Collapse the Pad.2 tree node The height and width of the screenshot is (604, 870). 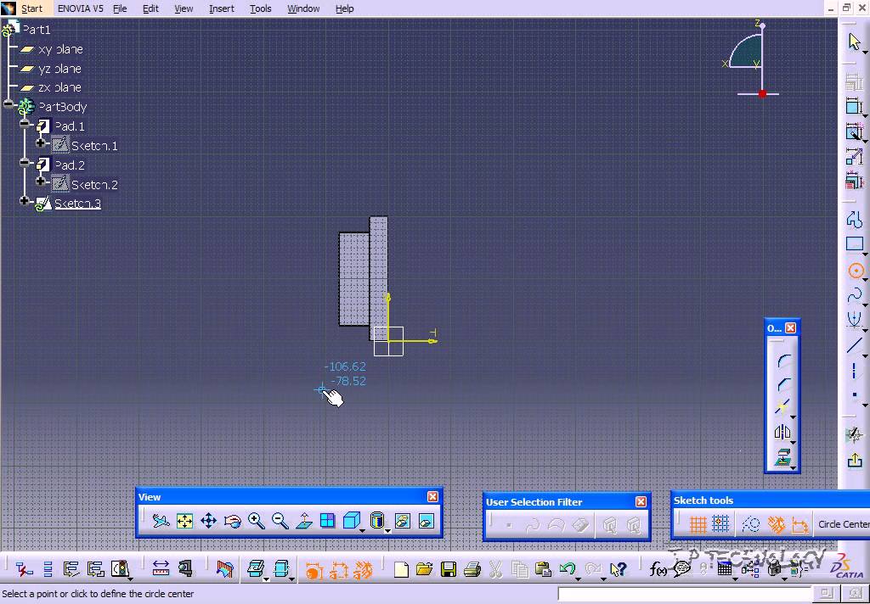(x=25, y=162)
